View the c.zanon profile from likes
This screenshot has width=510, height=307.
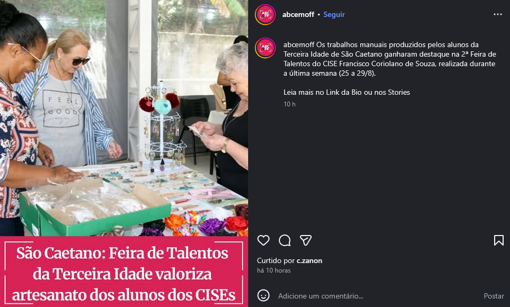(309, 260)
